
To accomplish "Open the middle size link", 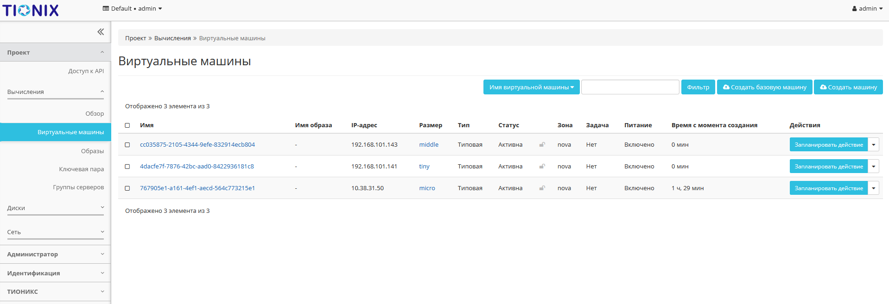I will 428,145.
